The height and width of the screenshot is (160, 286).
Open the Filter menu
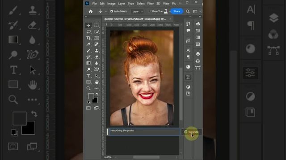[x=150, y=4]
